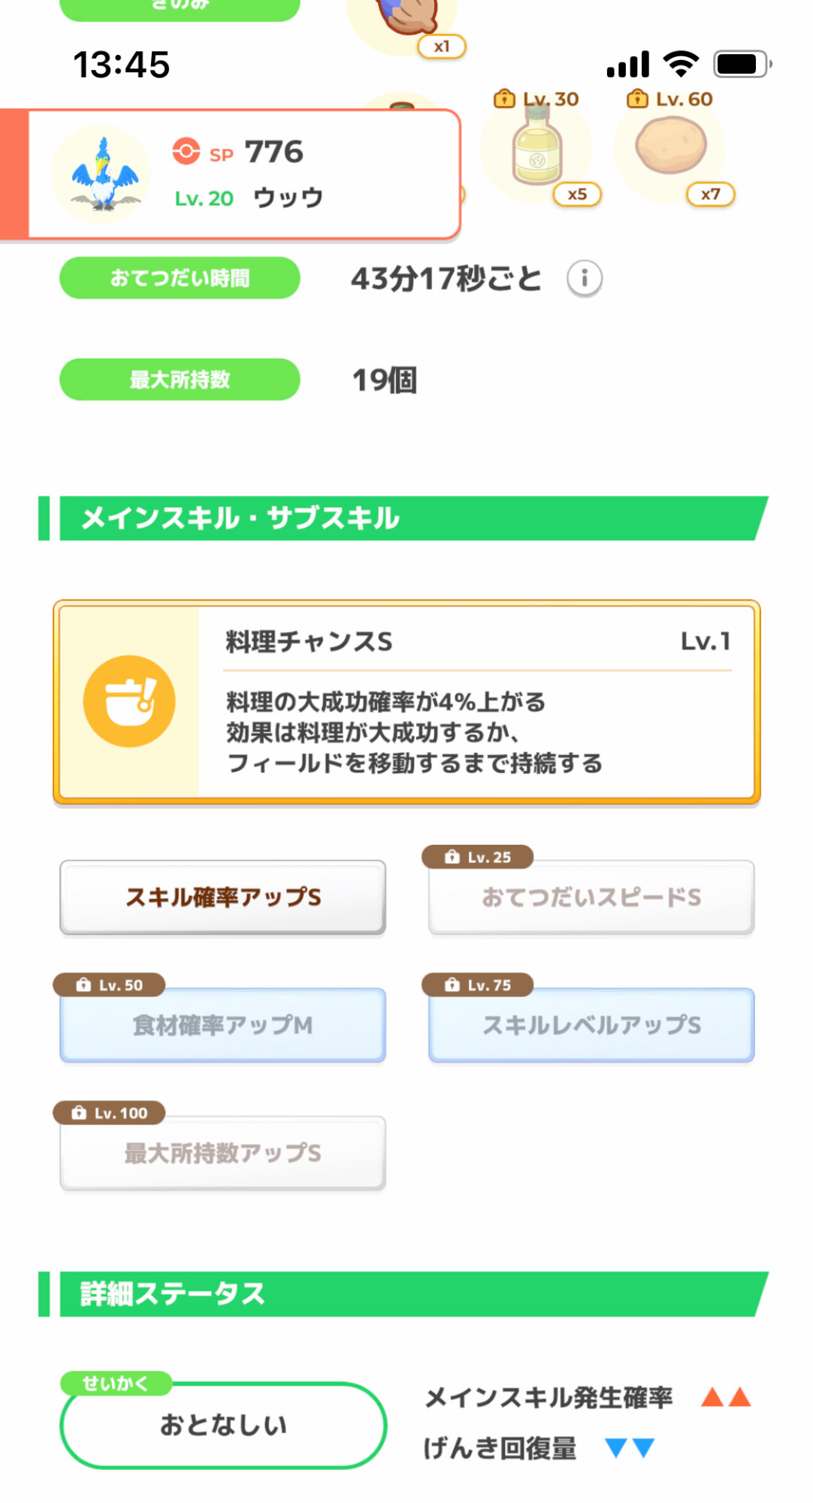Select the locked スキルレベルアップS sub skill
This screenshot has height=1503, width=813.
591,1025
